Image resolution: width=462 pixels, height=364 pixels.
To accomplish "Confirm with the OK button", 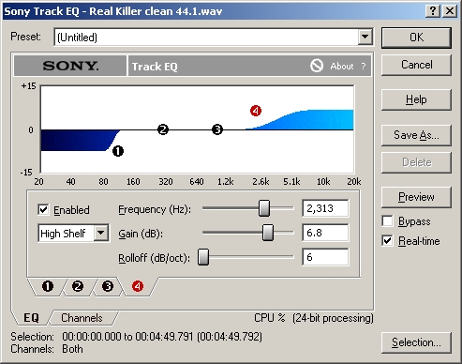I will click(416, 38).
